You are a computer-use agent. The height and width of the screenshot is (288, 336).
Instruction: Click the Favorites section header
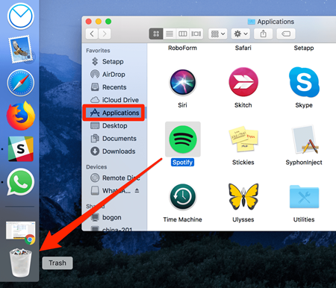(x=98, y=51)
